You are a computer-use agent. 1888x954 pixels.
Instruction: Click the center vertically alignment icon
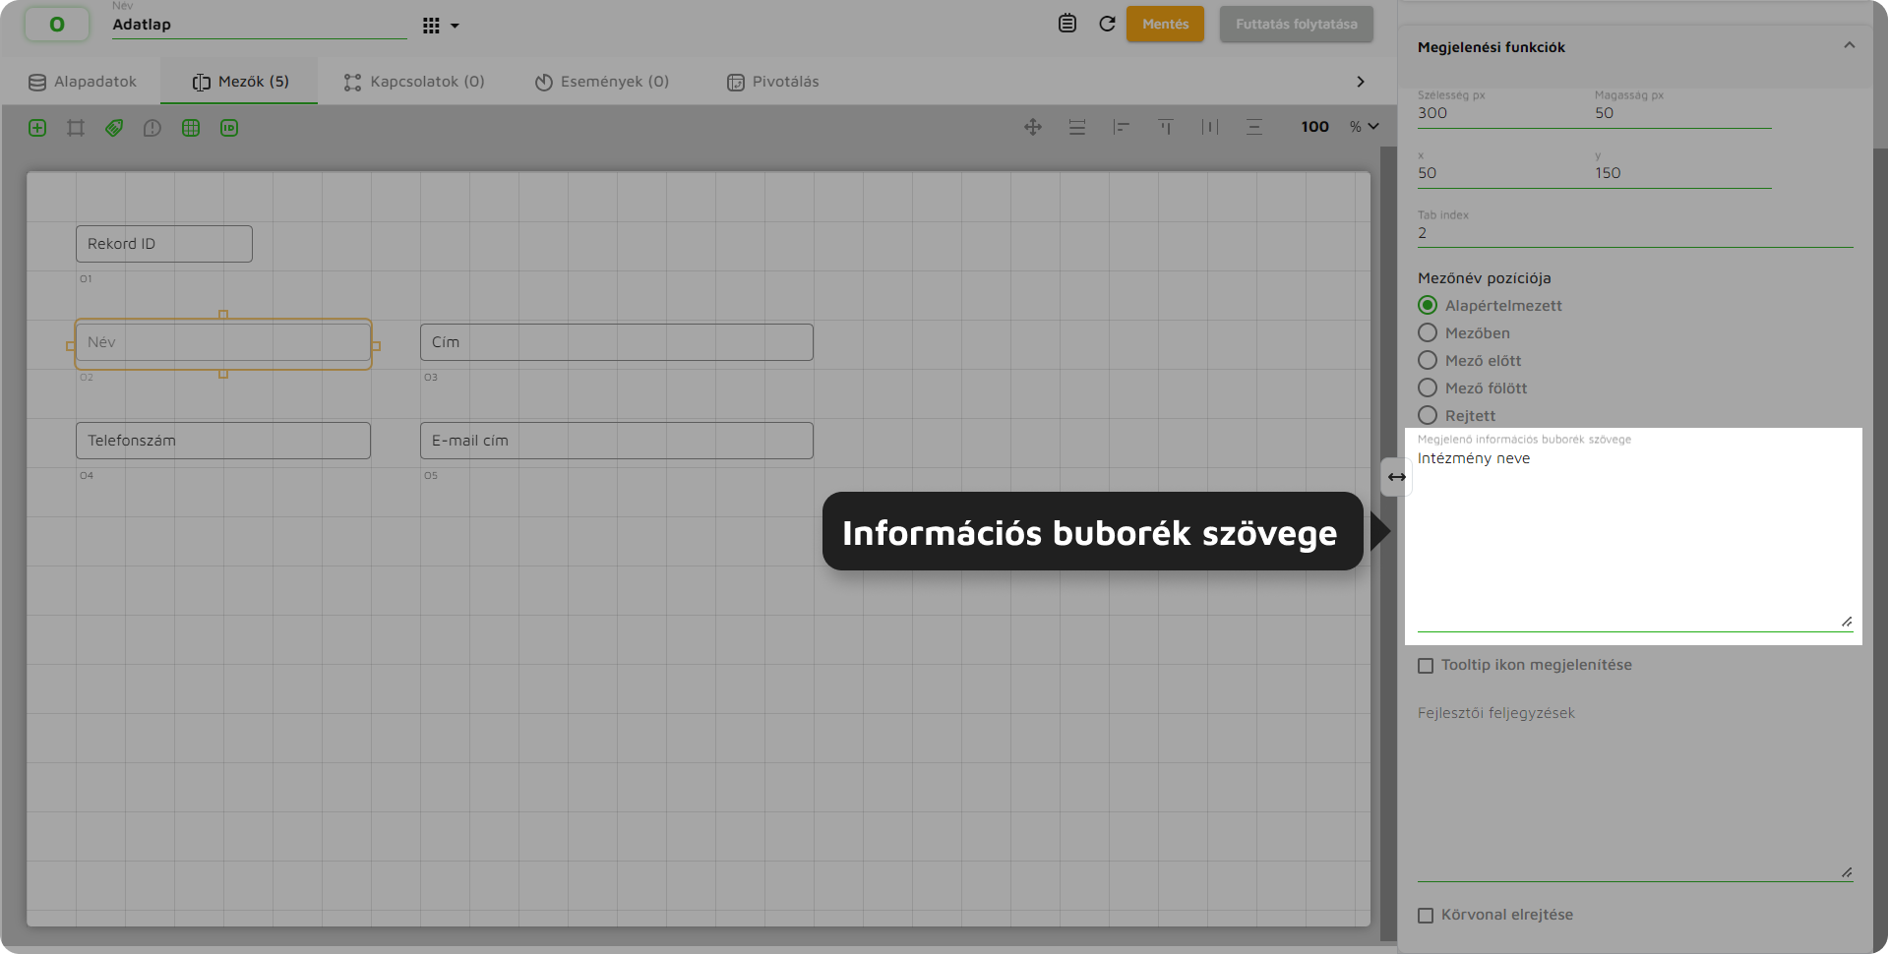pos(1254,127)
